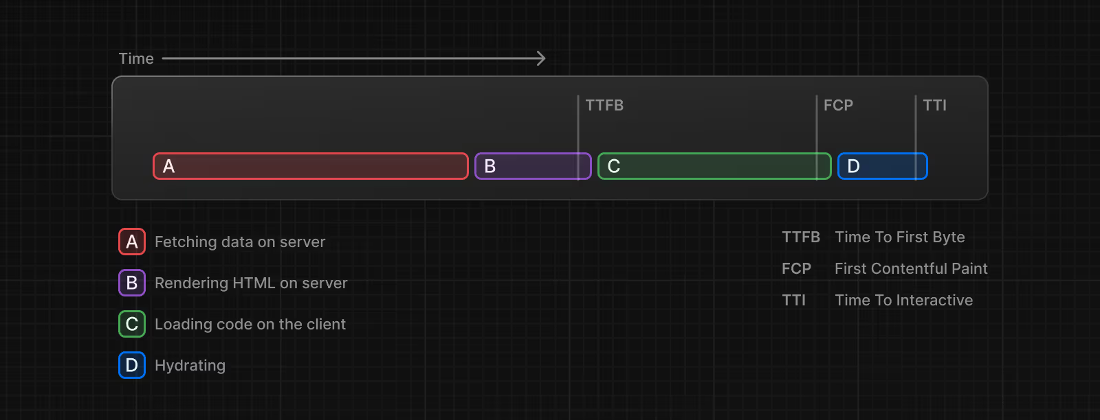Select the blue D bar in the timeline
1100x420 pixels.
[882, 166]
